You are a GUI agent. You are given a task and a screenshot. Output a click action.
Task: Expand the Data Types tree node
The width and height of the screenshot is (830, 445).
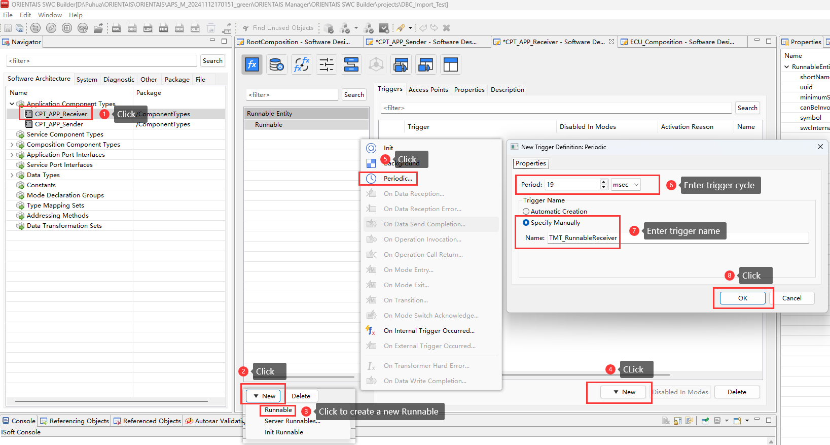(x=12, y=175)
